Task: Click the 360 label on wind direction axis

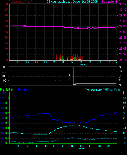Action: 4,67
